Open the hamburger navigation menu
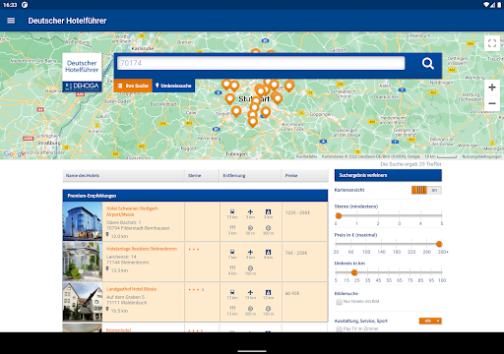 pyautogui.click(x=11, y=21)
